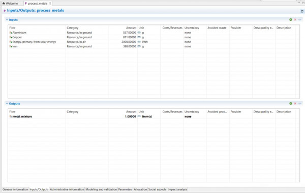Click the flow icon beside Copper

[11, 37]
